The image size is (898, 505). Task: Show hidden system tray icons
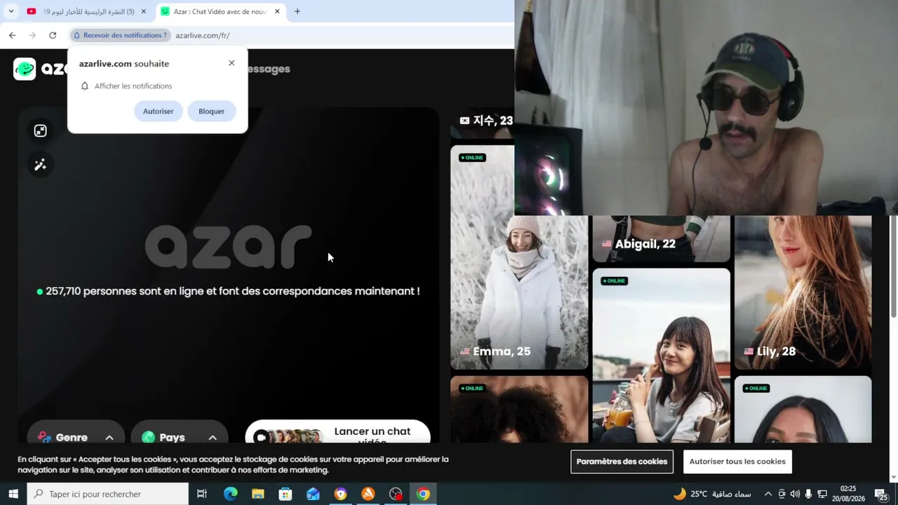tap(768, 494)
